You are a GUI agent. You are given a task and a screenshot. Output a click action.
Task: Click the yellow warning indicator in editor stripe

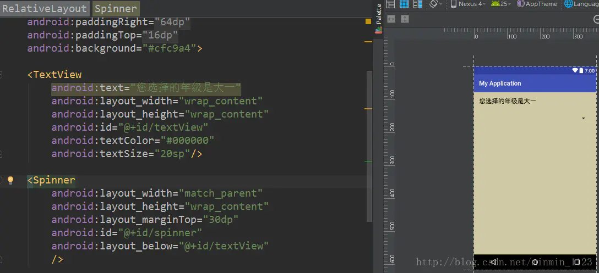click(368, 21)
